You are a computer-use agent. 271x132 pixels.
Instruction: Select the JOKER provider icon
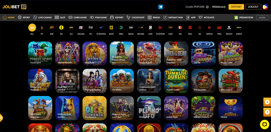pos(239,28)
